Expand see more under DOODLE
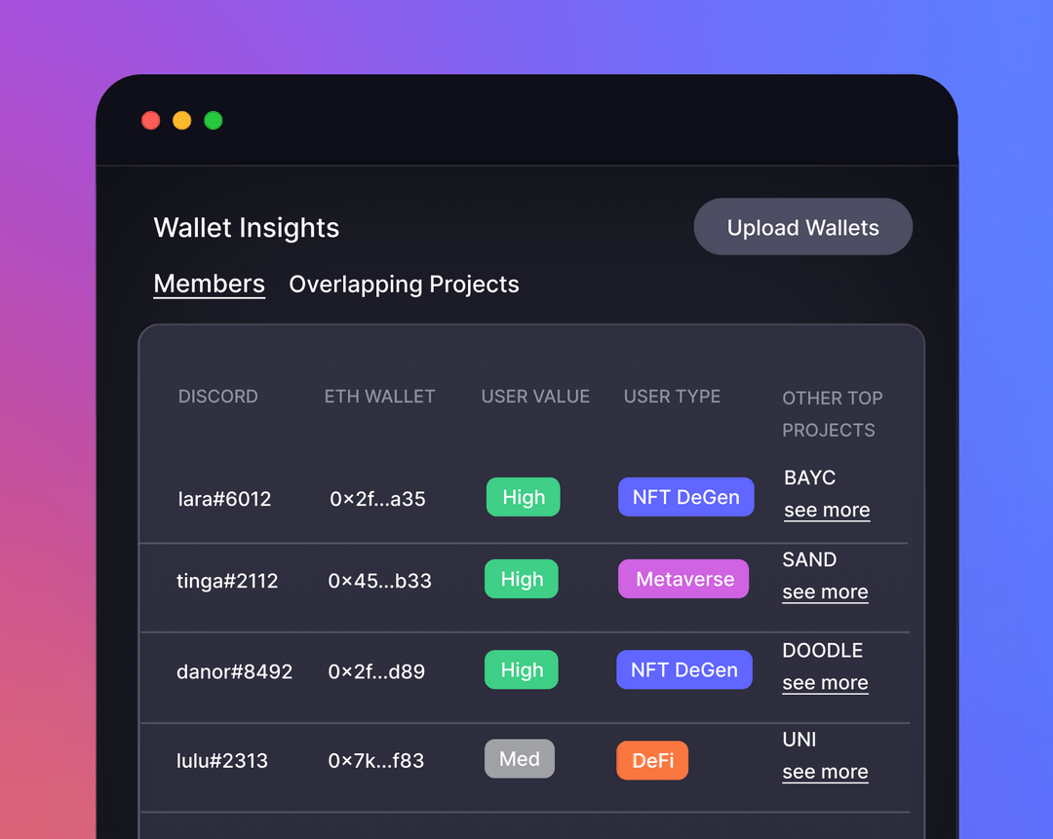The width and height of the screenshot is (1053, 839). point(825,682)
